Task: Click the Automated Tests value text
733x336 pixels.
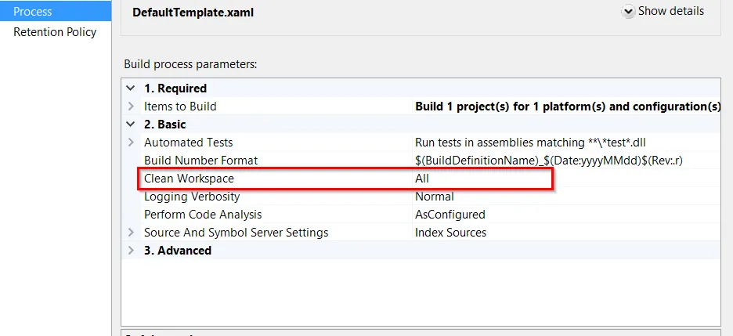Action: pyautogui.click(x=530, y=143)
